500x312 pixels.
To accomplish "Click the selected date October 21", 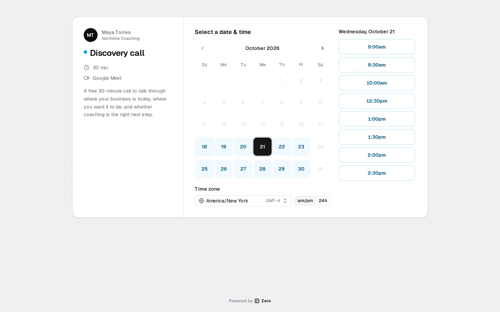I will click(x=262, y=147).
